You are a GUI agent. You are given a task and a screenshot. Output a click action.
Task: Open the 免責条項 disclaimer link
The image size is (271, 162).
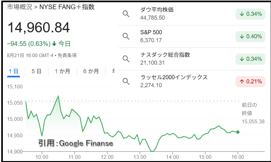[x=67, y=55]
